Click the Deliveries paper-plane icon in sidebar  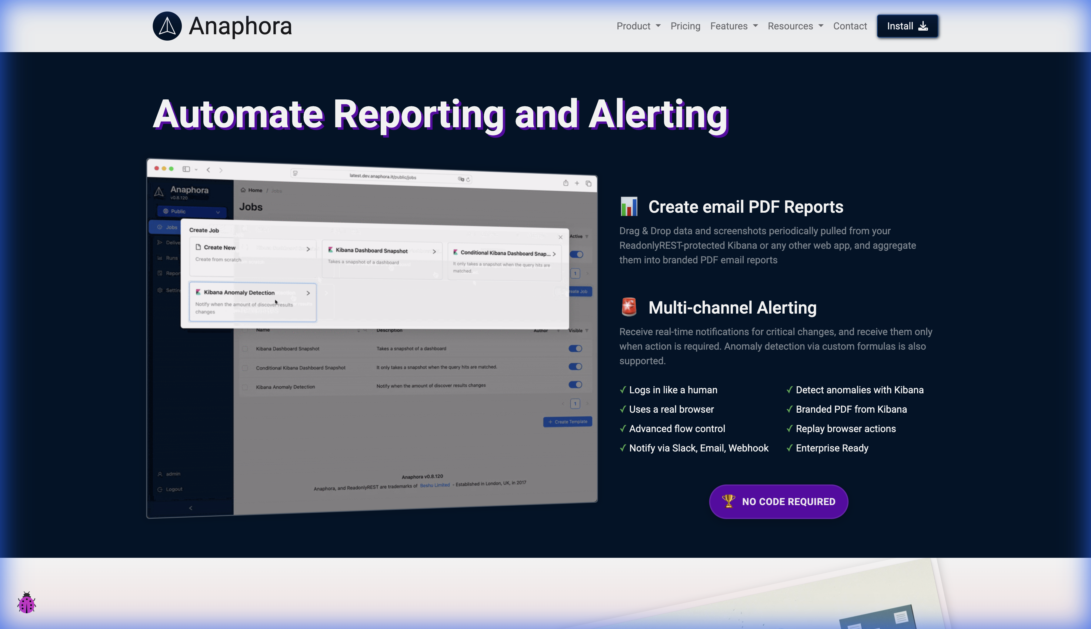[160, 243]
